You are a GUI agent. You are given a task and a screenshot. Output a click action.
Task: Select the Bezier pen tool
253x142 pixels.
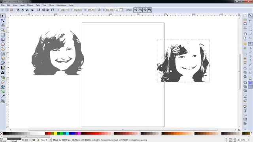(x=3, y=63)
